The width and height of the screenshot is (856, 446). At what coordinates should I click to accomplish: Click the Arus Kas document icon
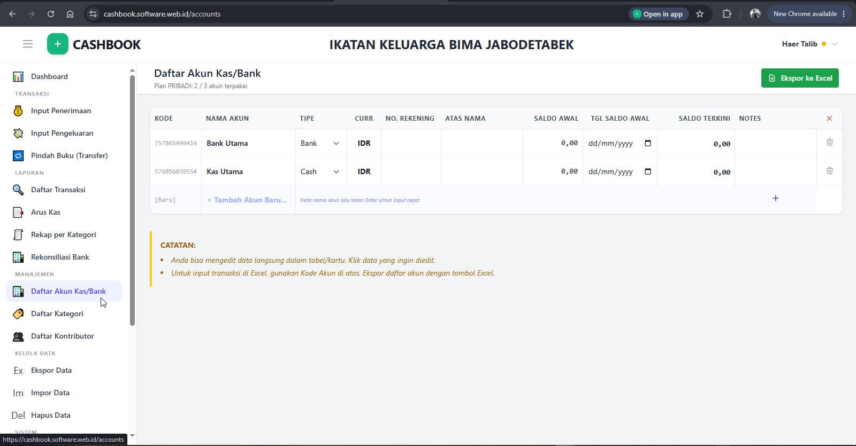pyautogui.click(x=18, y=212)
